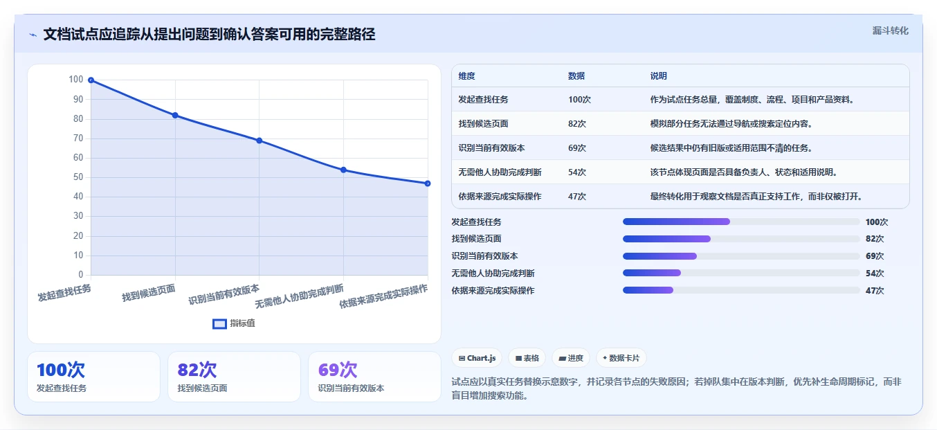Click the x-axis label 无需他人协助完成判断
This screenshot has height=430, width=937.
pos(299,296)
